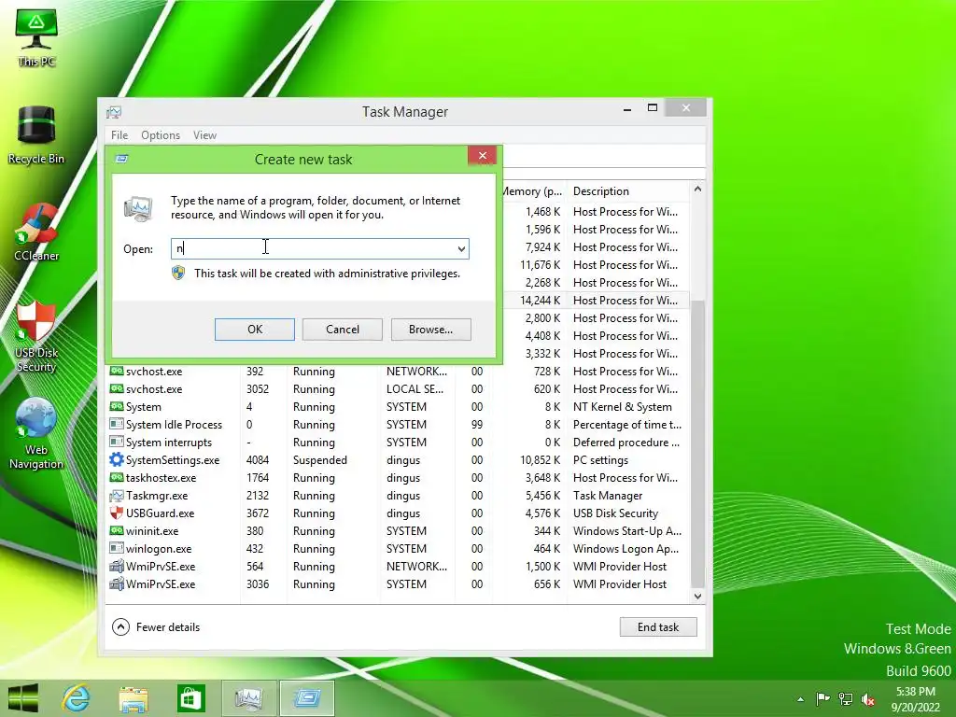Screen dimensions: 956x717
Task: Click the Deferred procedure ... description
Action: 626,442
